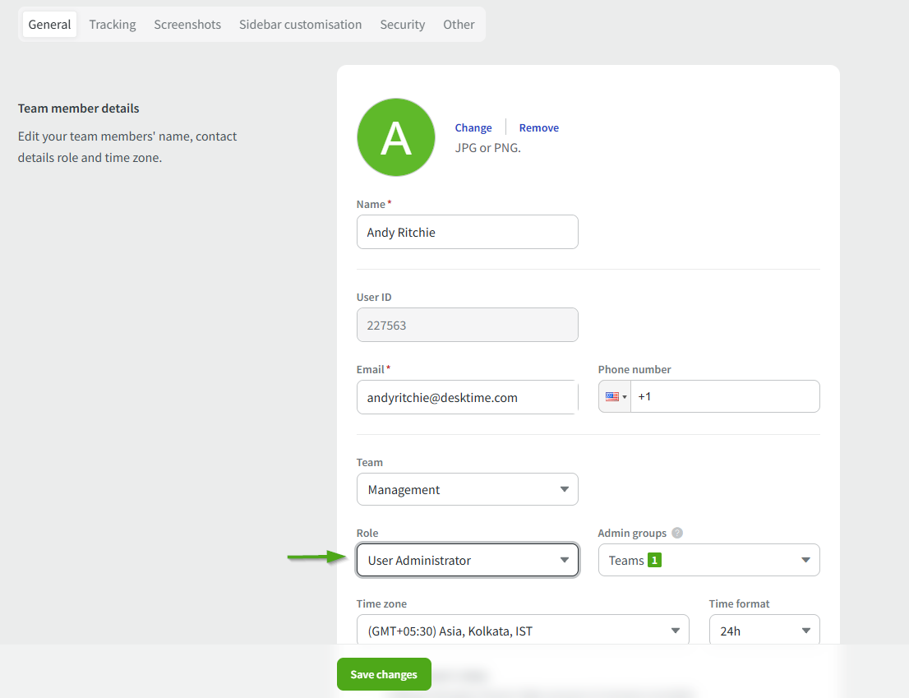Switch to the General tab
Image resolution: width=909 pixels, height=698 pixels.
point(49,25)
